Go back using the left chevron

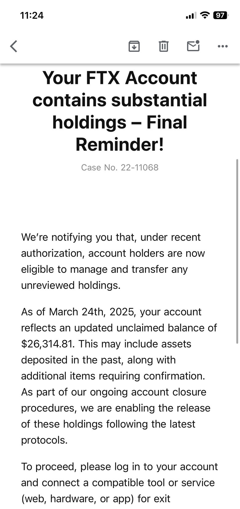tap(14, 46)
